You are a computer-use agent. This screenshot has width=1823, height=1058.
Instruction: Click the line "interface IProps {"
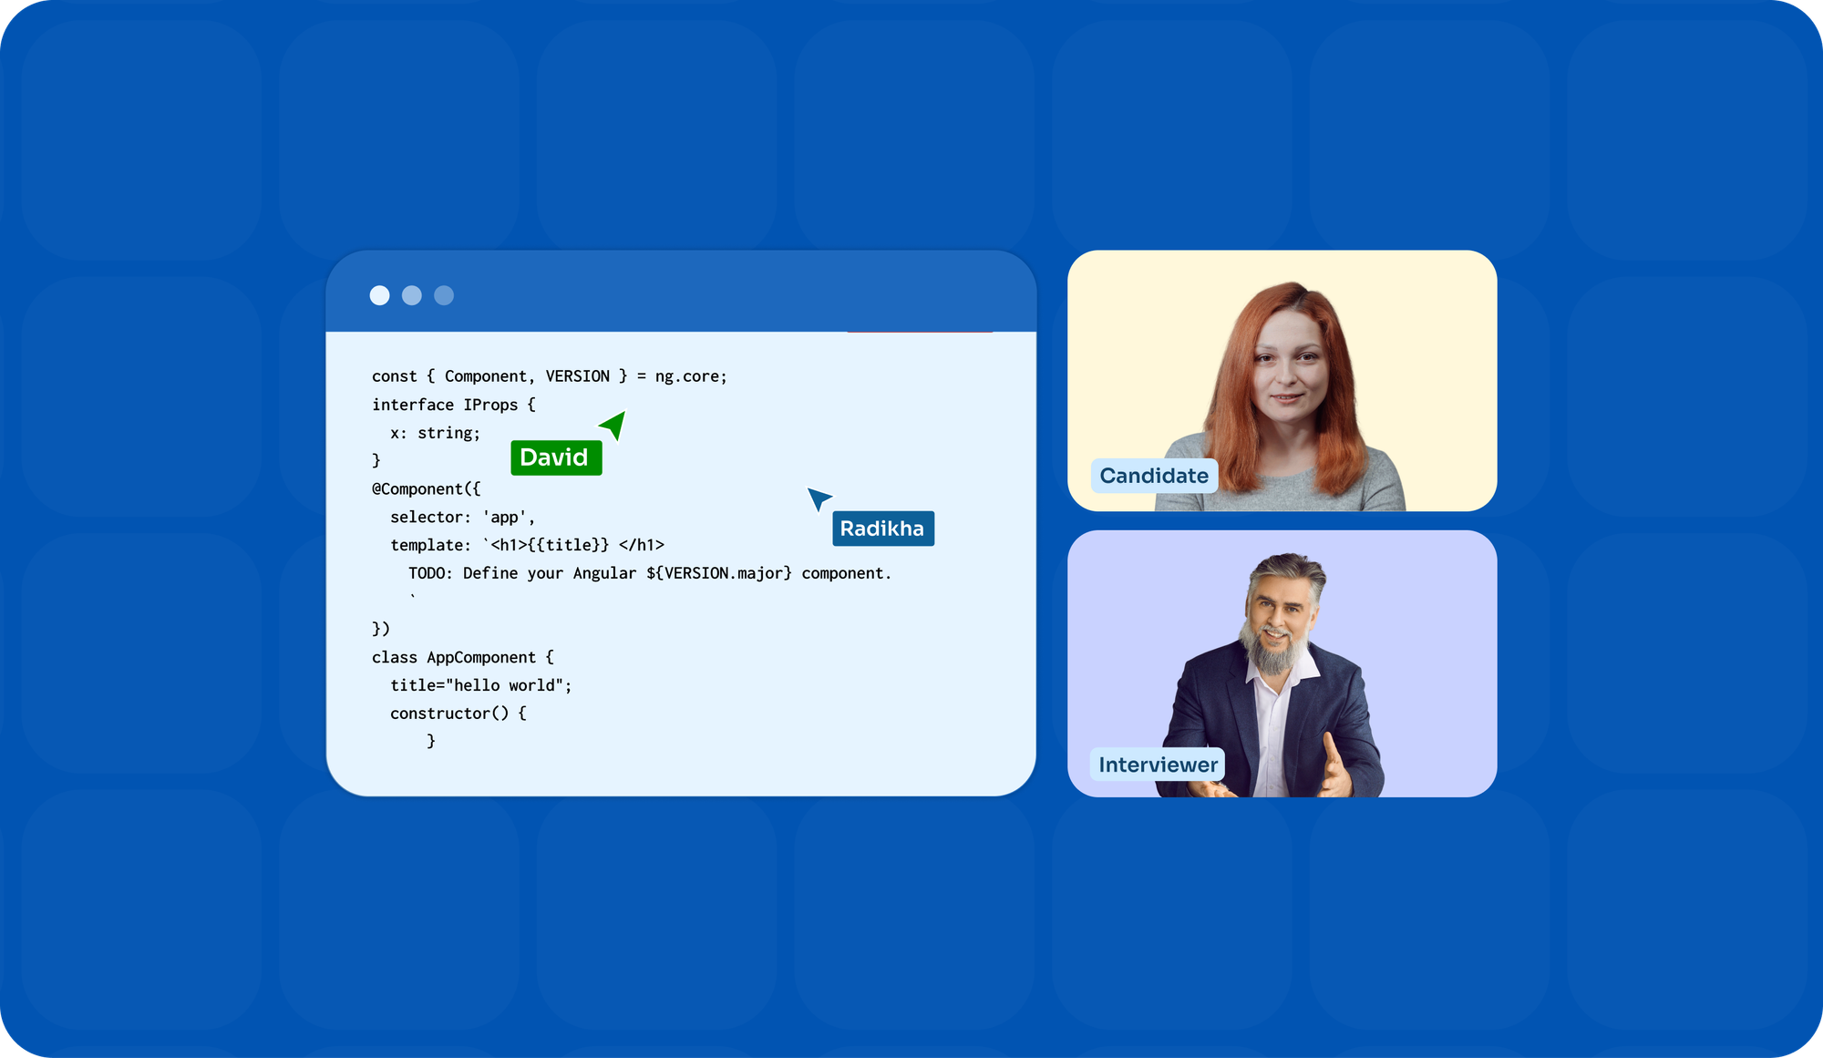click(x=454, y=405)
